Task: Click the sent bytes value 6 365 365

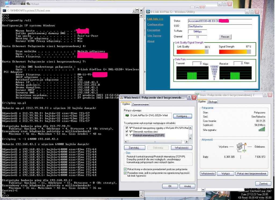Action: coord(229,157)
